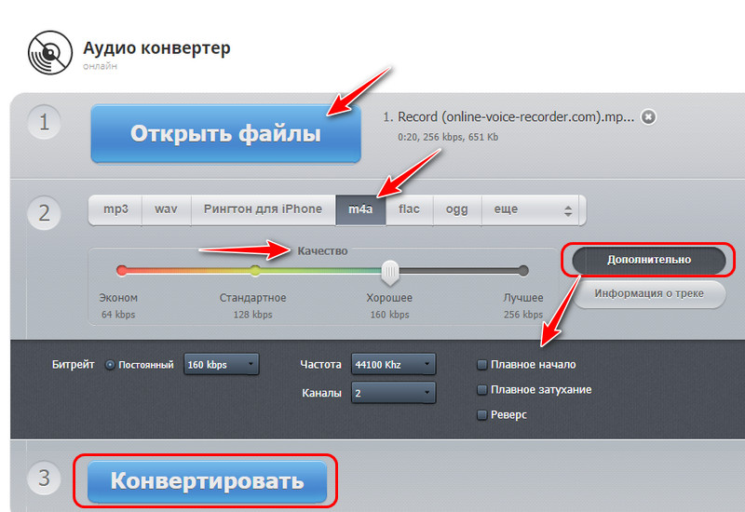Click the Audio Converter disc logo icon

(x=50, y=53)
